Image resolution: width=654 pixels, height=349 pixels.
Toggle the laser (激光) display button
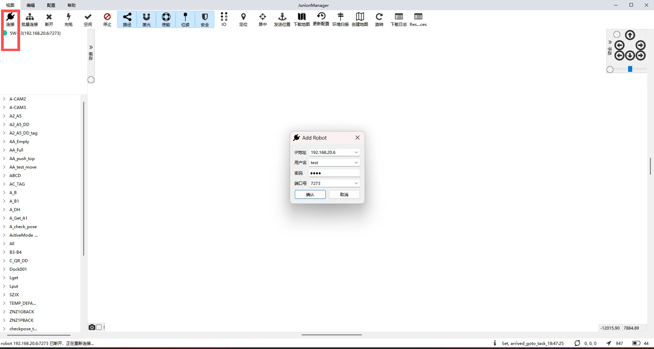point(147,19)
